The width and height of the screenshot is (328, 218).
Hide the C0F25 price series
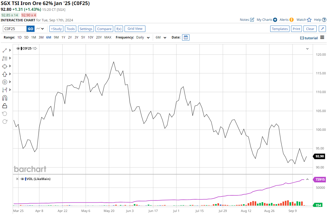18,49
